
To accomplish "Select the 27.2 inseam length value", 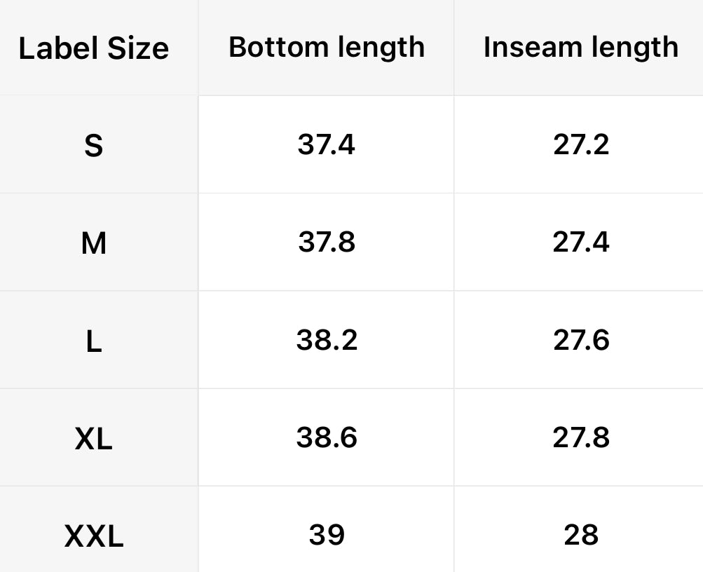I will click(581, 144).
